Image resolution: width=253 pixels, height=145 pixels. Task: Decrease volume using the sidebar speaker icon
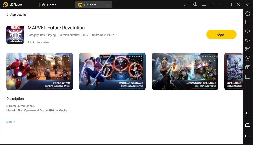pyautogui.click(x=248, y=40)
